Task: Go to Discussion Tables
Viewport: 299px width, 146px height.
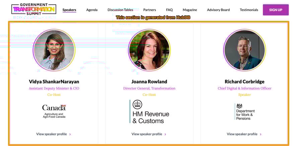Action: (120, 10)
